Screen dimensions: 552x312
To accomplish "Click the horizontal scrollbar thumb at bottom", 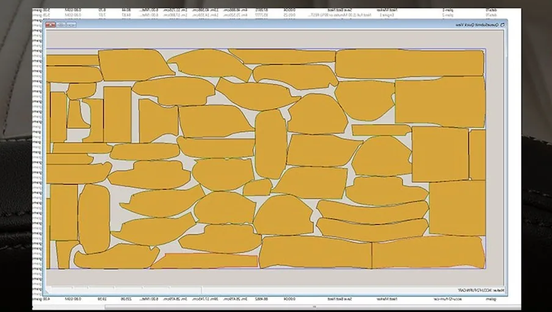I will pos(313,307).
